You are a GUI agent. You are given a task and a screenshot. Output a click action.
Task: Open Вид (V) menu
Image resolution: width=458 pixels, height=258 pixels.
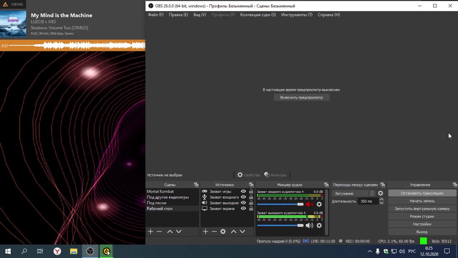click(200, 15)
